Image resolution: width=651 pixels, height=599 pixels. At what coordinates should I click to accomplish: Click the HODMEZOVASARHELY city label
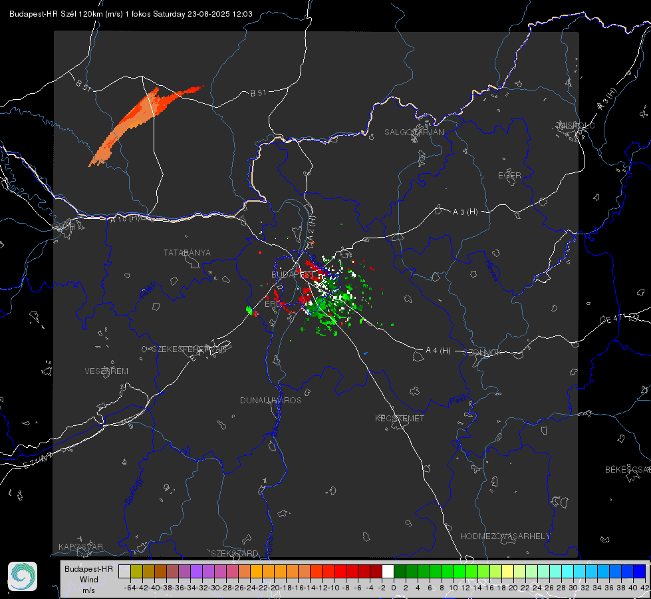click(x=505, y=536)
